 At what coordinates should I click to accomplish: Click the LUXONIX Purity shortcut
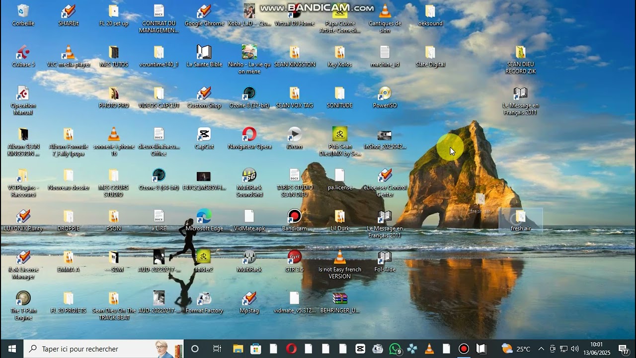coord(23,220)
